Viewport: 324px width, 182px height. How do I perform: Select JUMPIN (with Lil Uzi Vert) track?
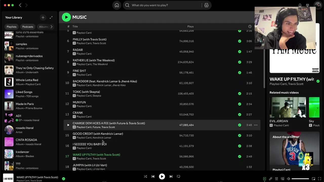162,167
